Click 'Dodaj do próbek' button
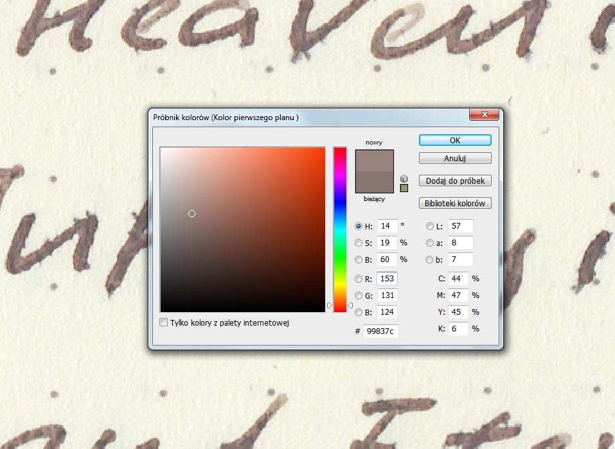The image size is (615, 449). [x=455, y=181]
